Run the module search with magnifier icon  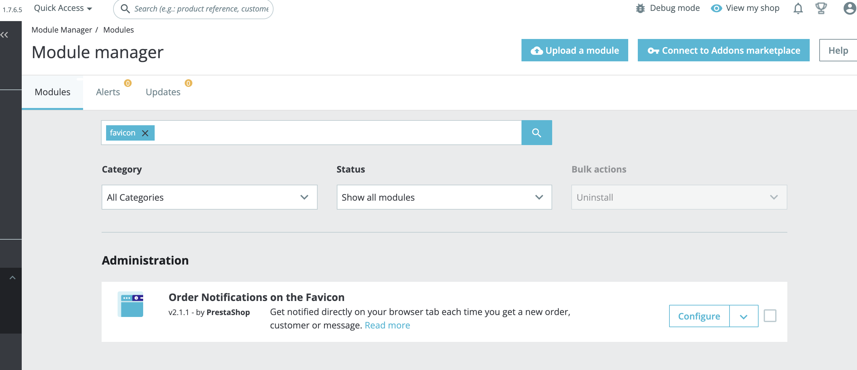[x=536, y=132]
